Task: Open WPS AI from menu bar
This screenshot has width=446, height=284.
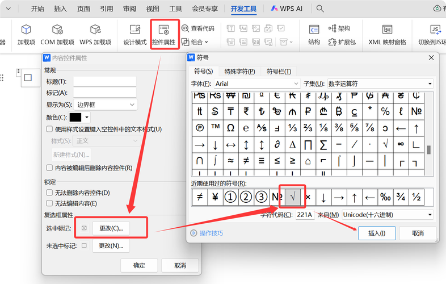Action: click(x=287, y=9)
